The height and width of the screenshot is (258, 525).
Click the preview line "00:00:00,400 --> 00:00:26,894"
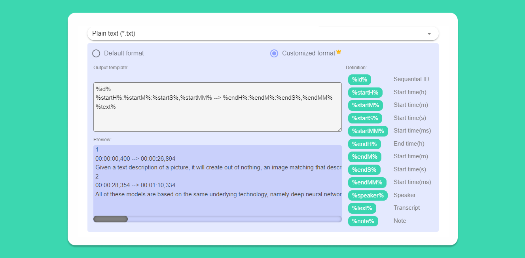click(x=135, y=159)
